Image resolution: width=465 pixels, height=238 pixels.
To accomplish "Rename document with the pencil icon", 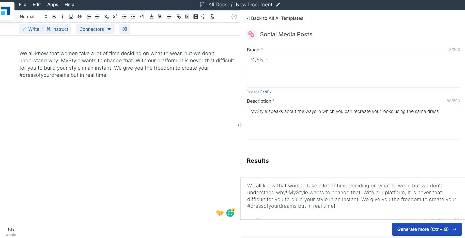I will (x=278, y=5).
